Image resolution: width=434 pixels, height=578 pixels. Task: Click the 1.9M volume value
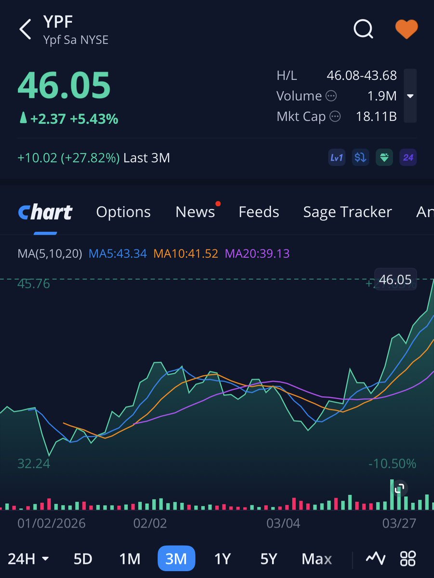point(381,96)
